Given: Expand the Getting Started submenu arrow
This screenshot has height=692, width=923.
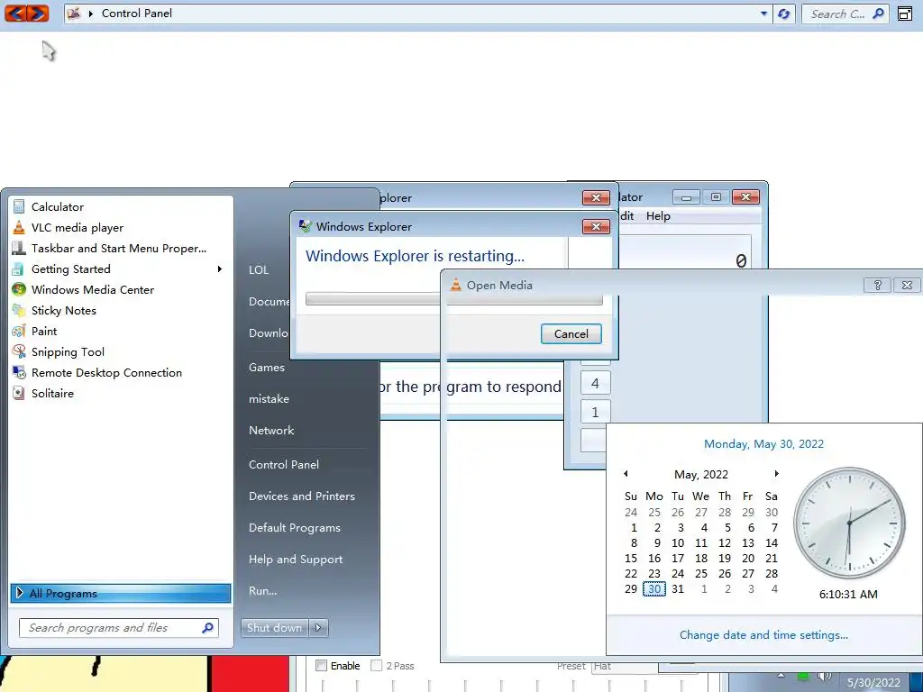Looking at the screenshot, I should coord(220,269).
